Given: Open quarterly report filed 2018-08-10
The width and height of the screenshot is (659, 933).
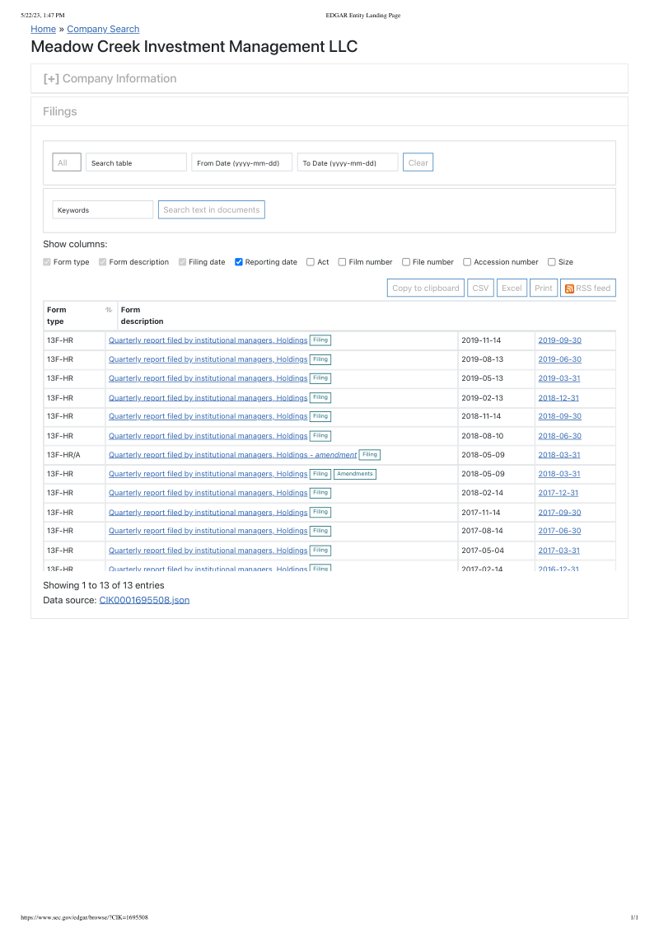Looking at the screenshot, I should point(208,435).
